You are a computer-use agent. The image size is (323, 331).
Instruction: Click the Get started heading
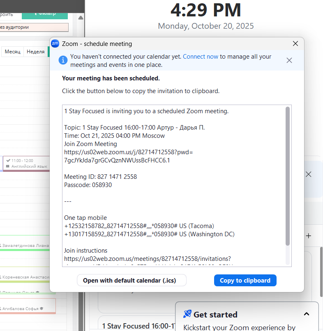215,315
